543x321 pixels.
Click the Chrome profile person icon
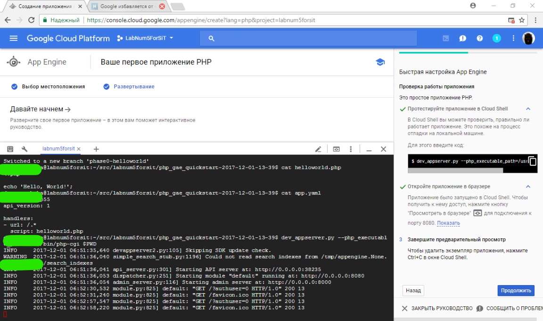tap(473, 6)
